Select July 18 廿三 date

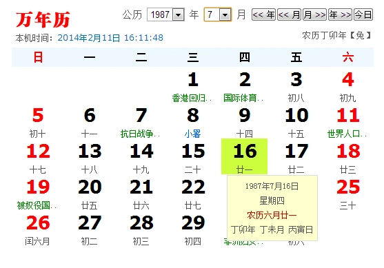pyautogui.click(x=347, y=158)
